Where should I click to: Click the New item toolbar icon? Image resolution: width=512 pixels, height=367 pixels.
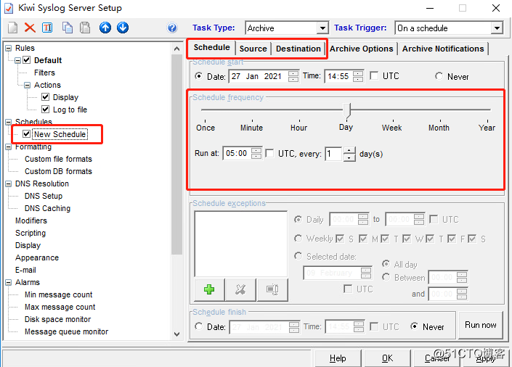coord(13,28)
